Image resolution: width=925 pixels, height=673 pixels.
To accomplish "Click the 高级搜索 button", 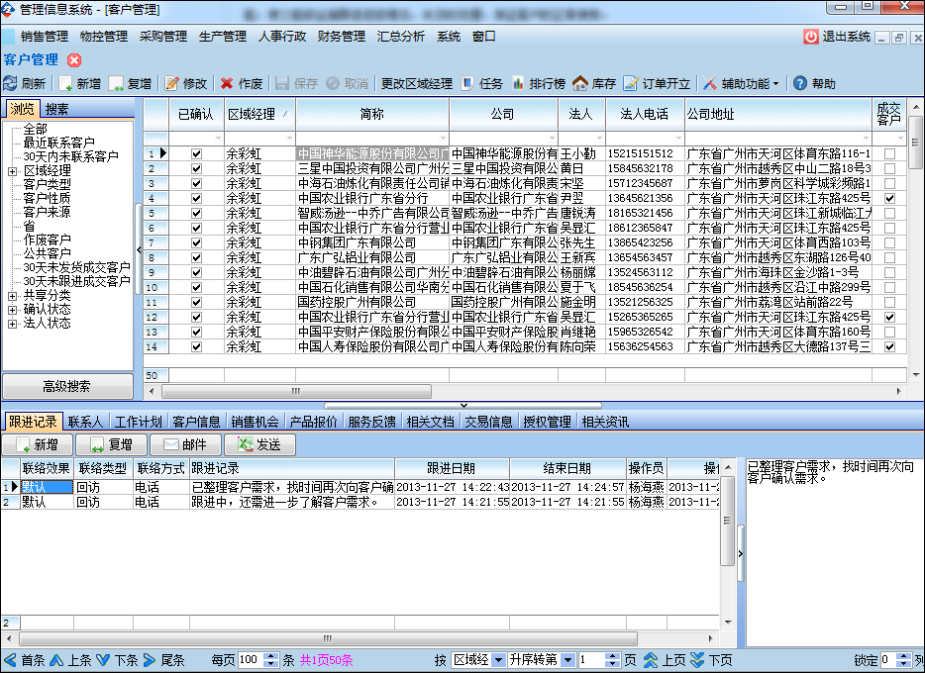I will pyautogui.click(x=66, y=387).
